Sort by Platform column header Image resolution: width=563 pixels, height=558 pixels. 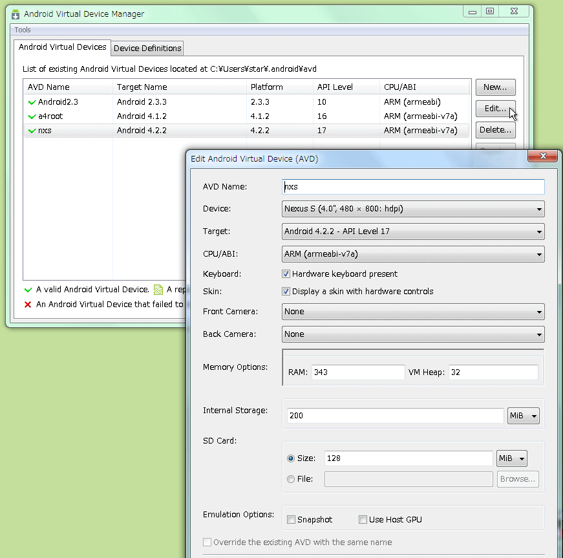280,87
